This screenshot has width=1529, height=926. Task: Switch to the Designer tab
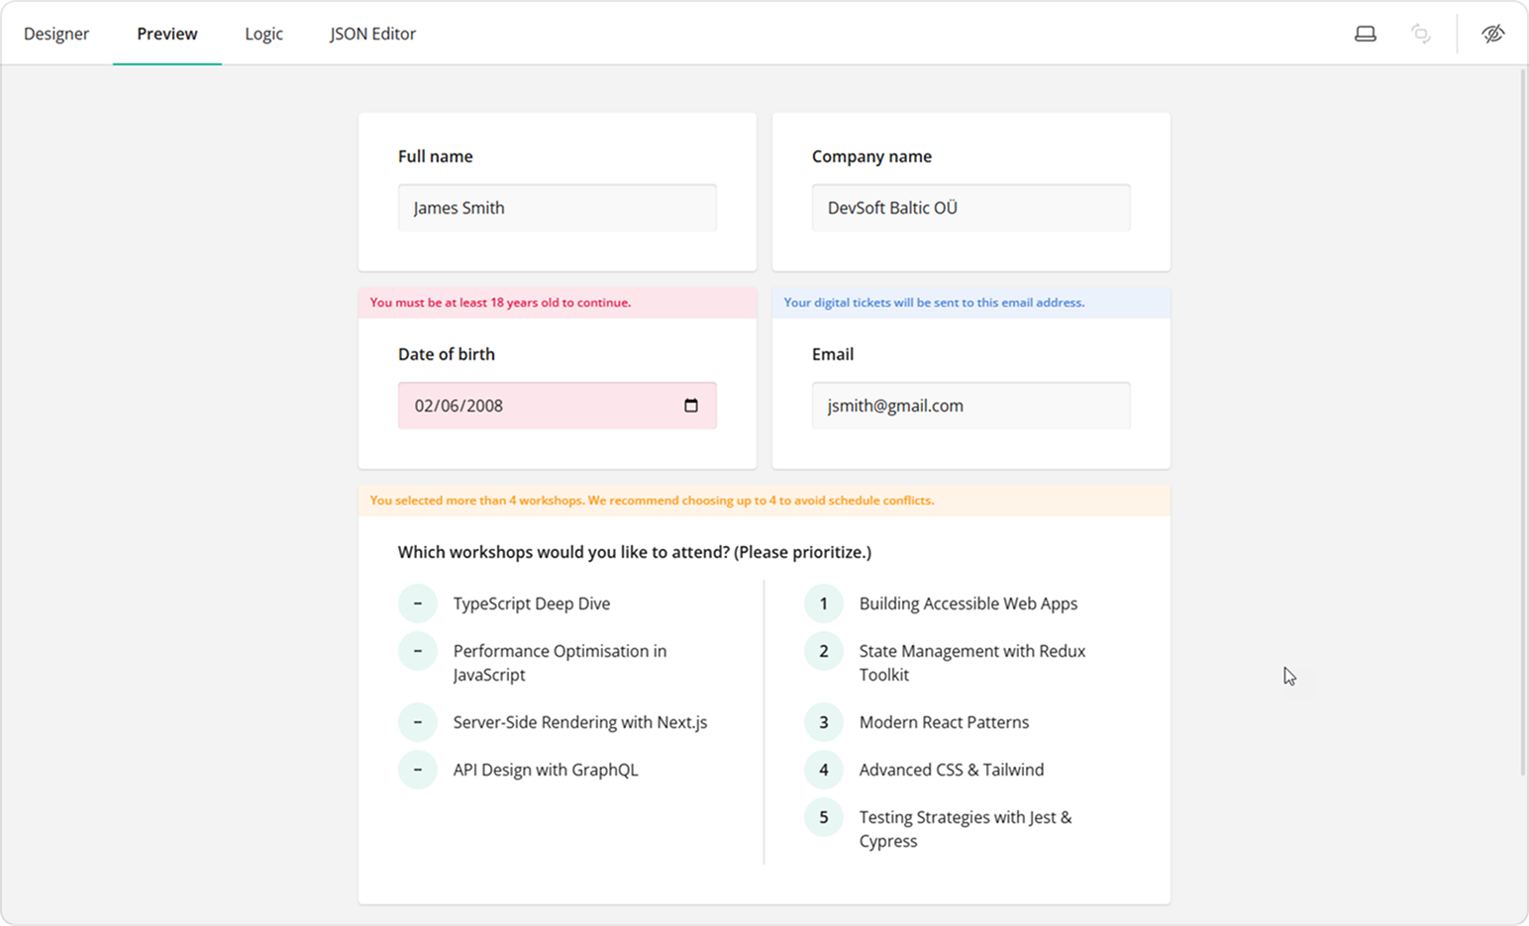(x=56, y=33)
